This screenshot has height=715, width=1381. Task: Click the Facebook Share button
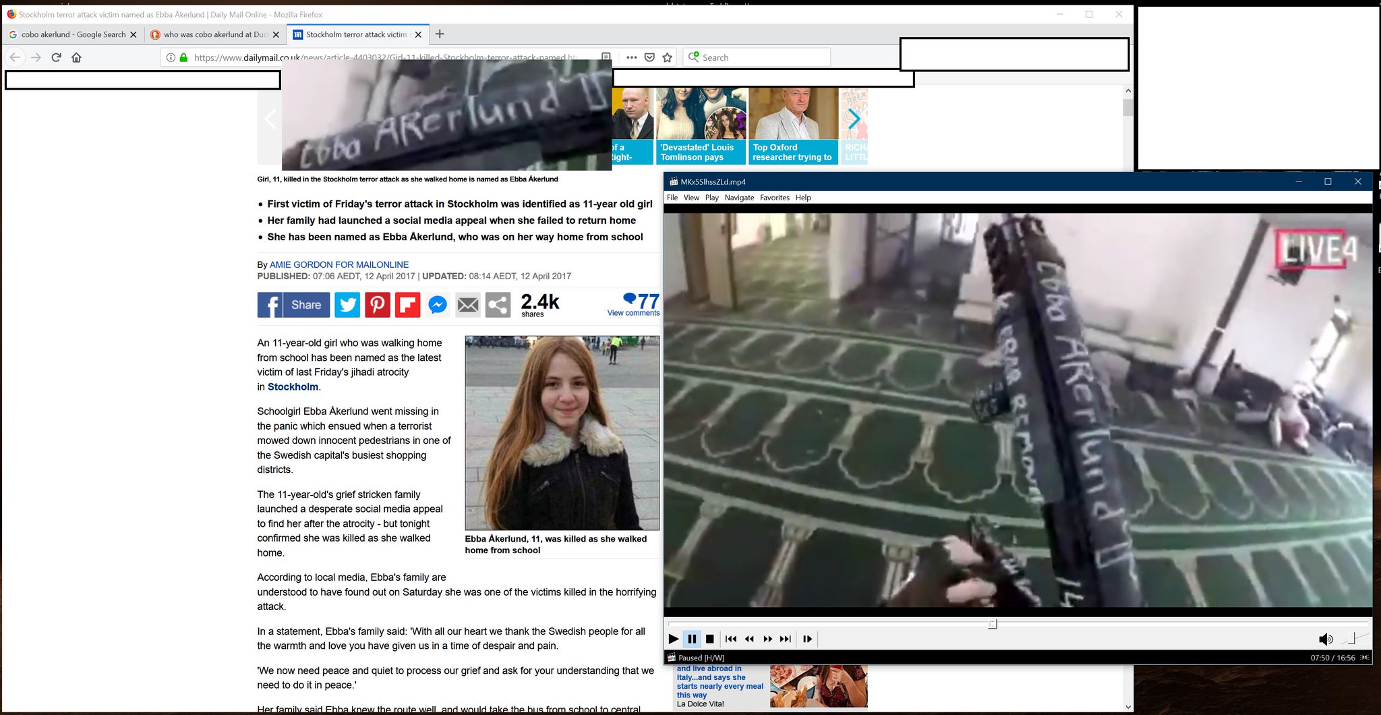point(293,305)
